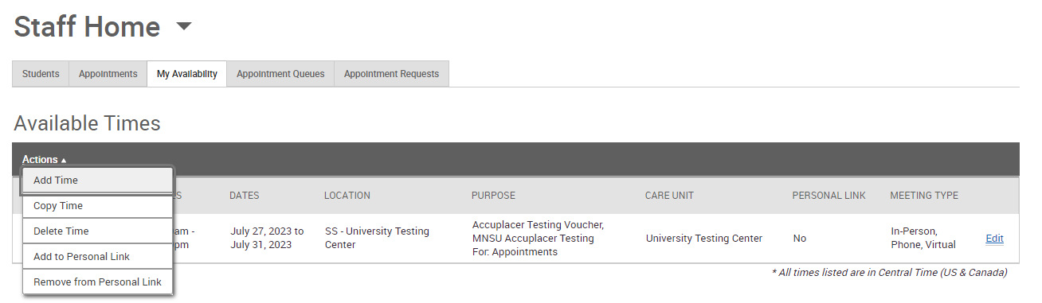Edit the University Testing Center availability
This screenshot has height=303, width=1042.
994,239
